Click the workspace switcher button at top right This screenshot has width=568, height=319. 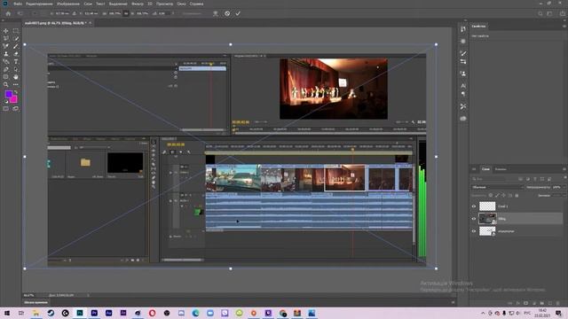coord(549,13)
